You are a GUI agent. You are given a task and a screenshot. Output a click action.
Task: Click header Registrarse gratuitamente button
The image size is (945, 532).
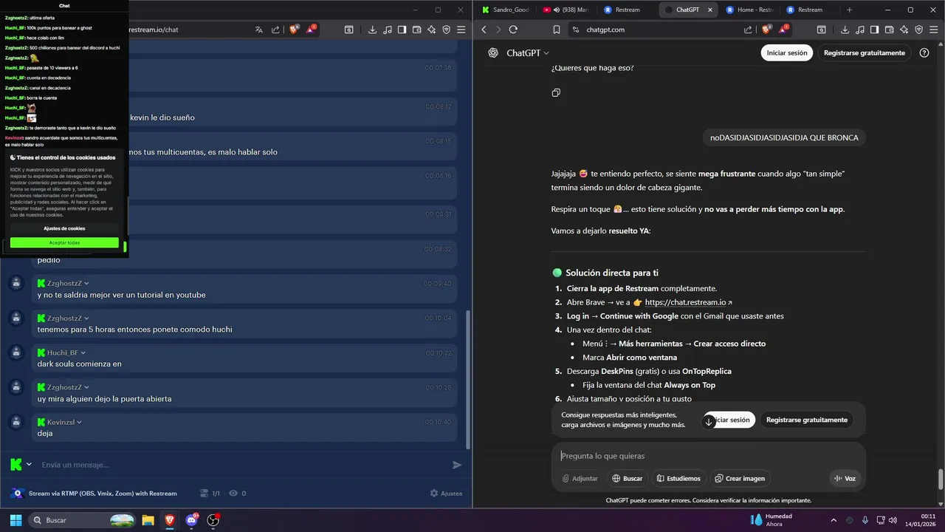tap(865, 52)
